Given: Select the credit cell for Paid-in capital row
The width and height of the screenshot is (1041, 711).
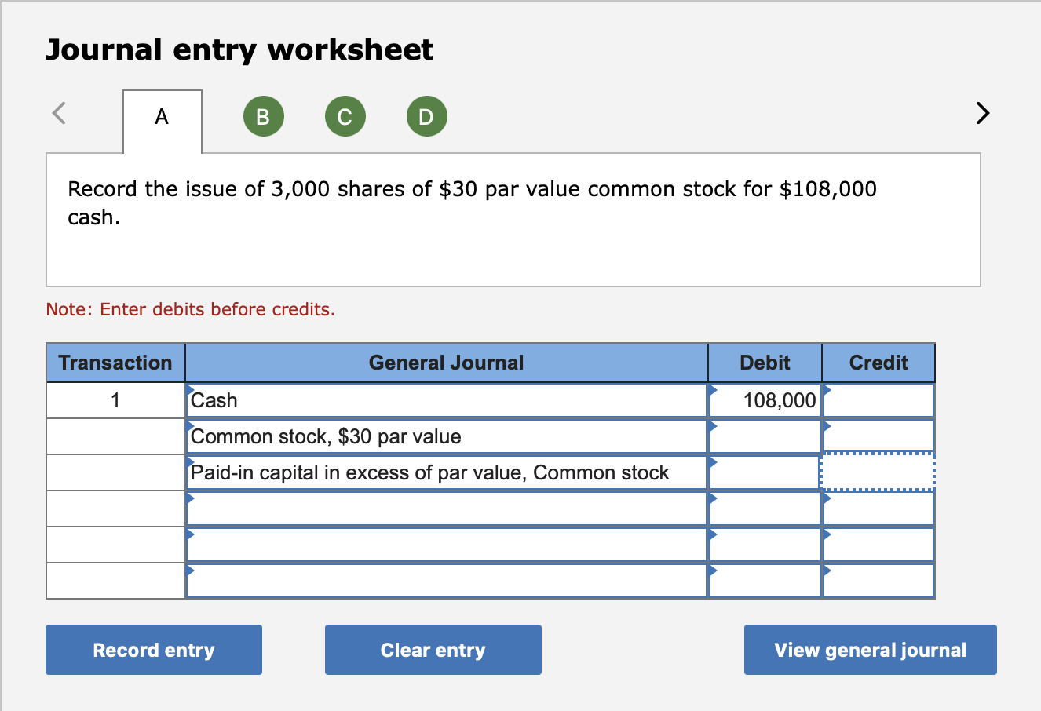Looking at the screenshot, I should pos(878,472).
